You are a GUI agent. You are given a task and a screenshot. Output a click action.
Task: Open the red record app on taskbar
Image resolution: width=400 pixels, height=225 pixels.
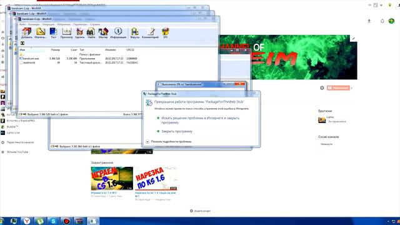pyautogui.click(x=67, y=221)
